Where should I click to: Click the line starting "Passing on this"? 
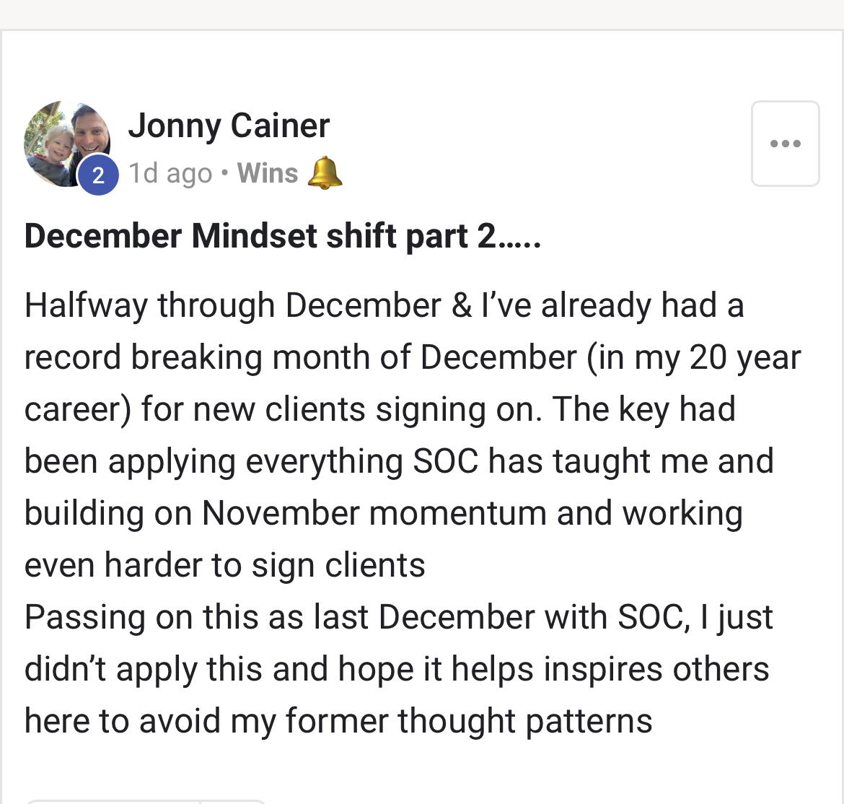(x=398, y=617)
